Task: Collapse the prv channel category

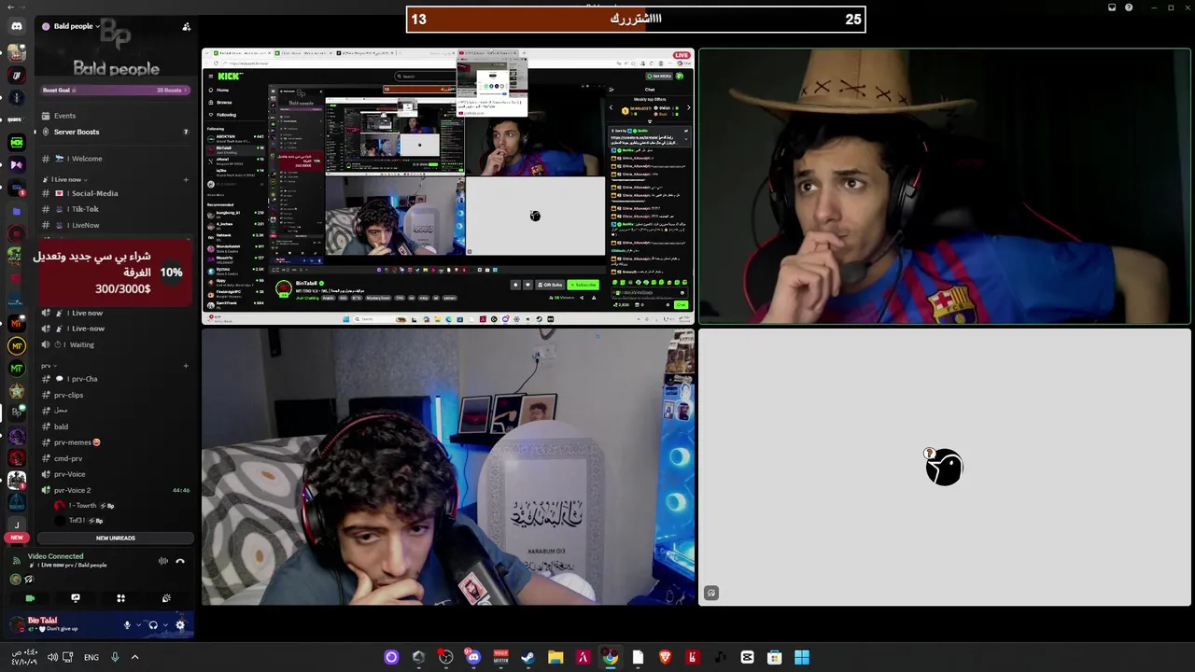Action: click(49, 366)
